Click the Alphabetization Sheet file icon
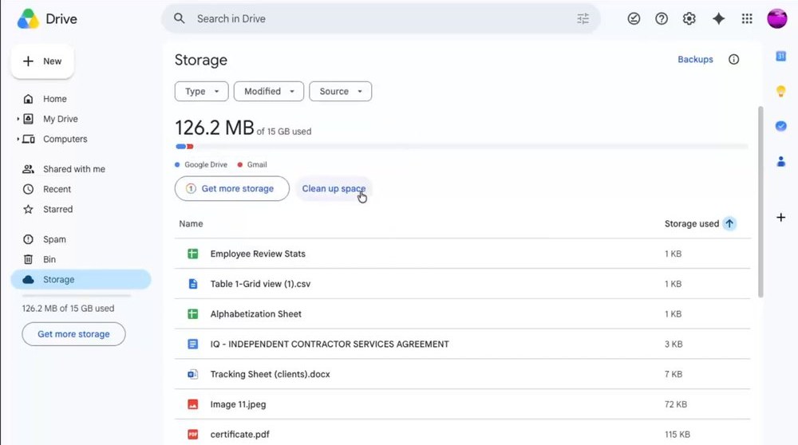Viewport: 798px width, 445px height. [x=193, y=313]
